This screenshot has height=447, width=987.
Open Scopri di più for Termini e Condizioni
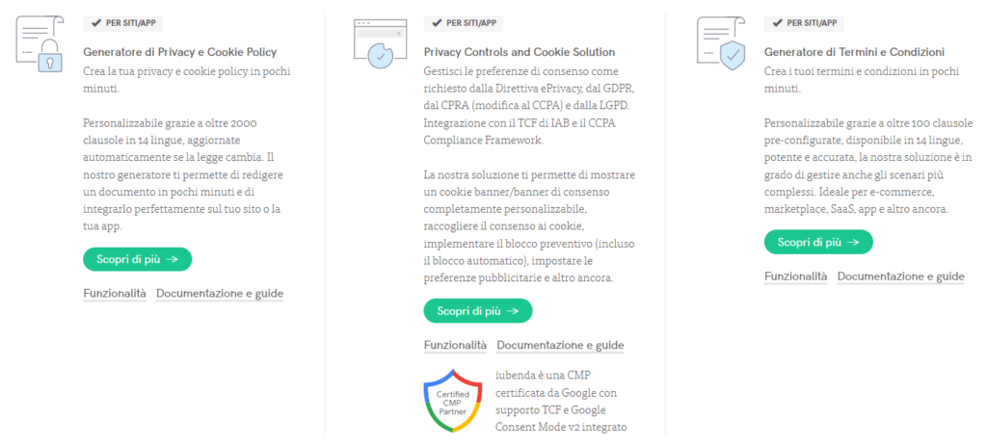(817, 242)
